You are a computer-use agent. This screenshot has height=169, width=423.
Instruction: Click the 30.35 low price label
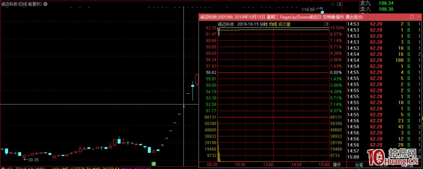point(33,160)
